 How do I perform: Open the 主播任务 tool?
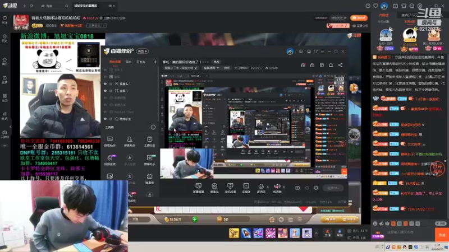click(x=149, y=141)
